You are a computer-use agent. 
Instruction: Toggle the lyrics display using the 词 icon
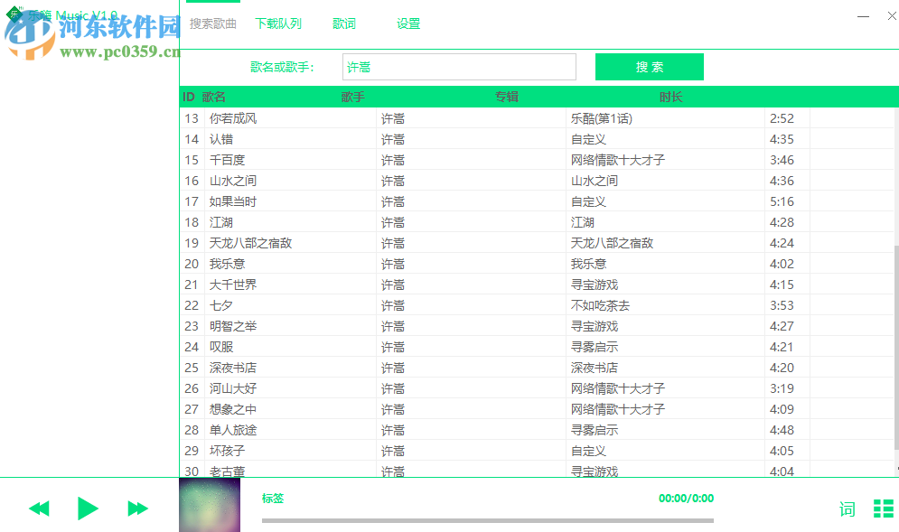click(847, 509)
